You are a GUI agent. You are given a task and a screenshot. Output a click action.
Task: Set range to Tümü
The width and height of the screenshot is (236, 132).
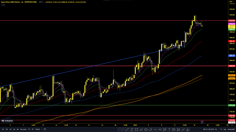click(x=38, y=129)
